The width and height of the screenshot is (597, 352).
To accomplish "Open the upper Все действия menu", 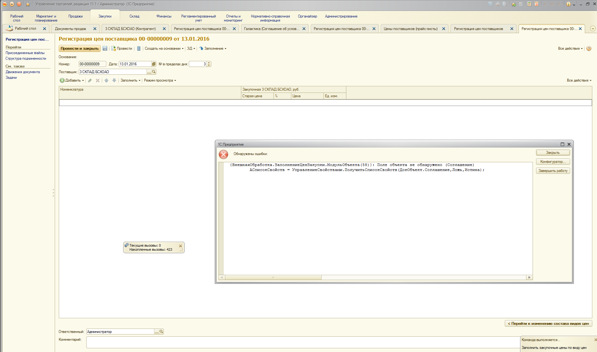I will [x=570, y=48].
